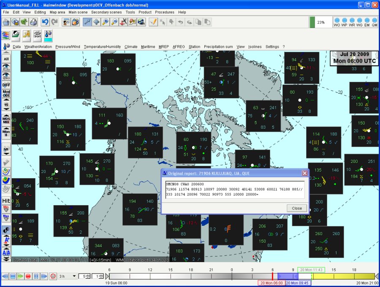Click the Mon 0 selector in sidebar

tap(6, 133)
